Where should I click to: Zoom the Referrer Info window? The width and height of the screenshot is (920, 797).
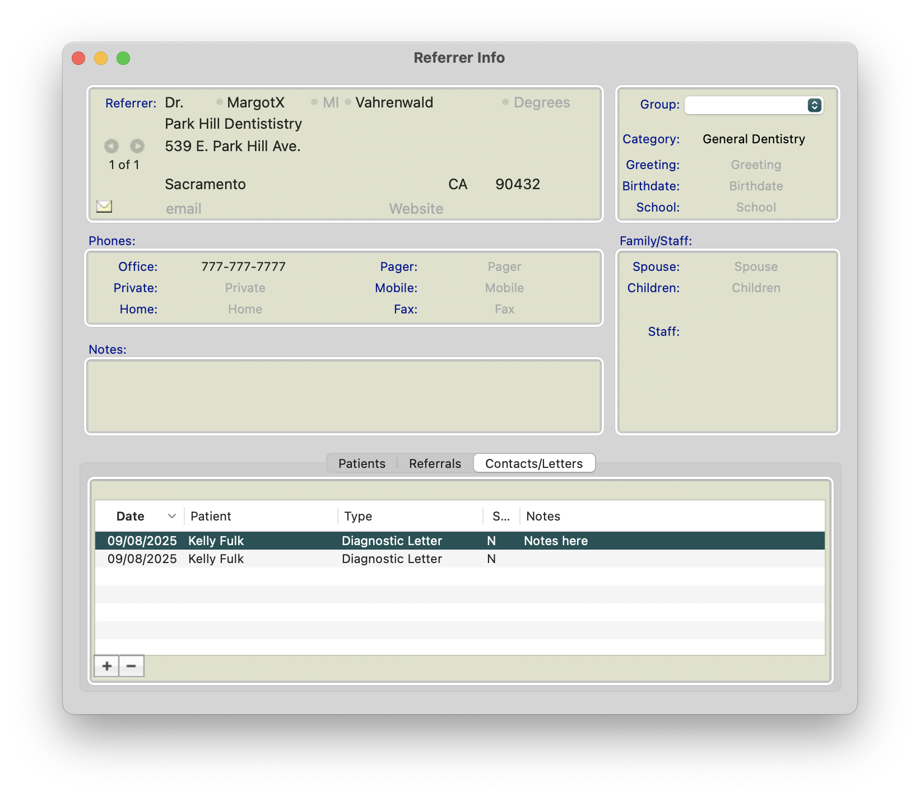click(x=123, y=58)
